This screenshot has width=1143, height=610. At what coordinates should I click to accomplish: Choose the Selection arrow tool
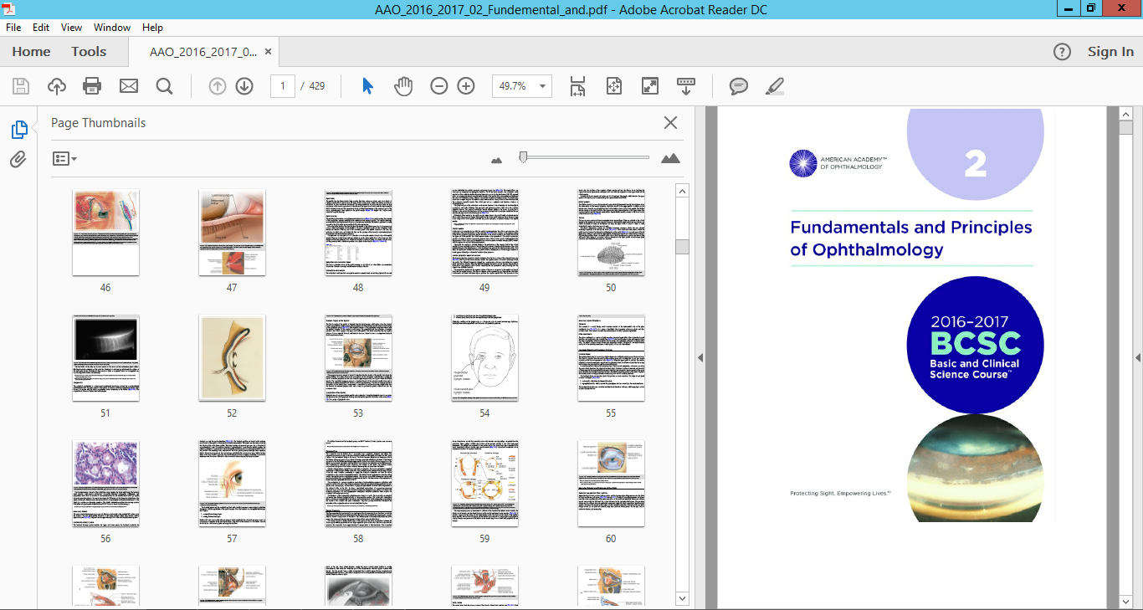coord(367,86)
